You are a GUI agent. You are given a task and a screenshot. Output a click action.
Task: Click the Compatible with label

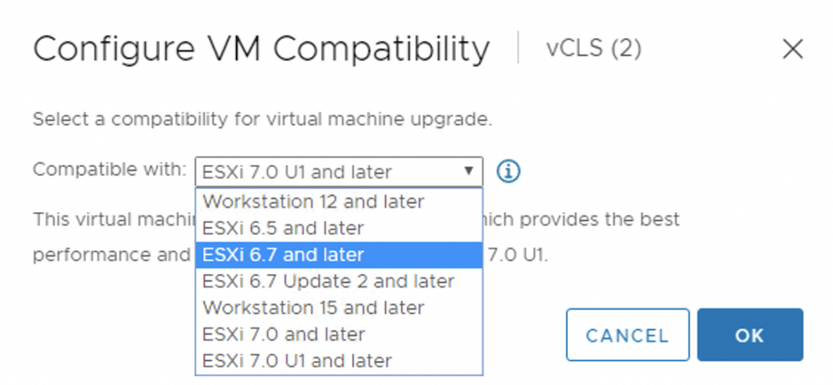[x=108, y=172]
